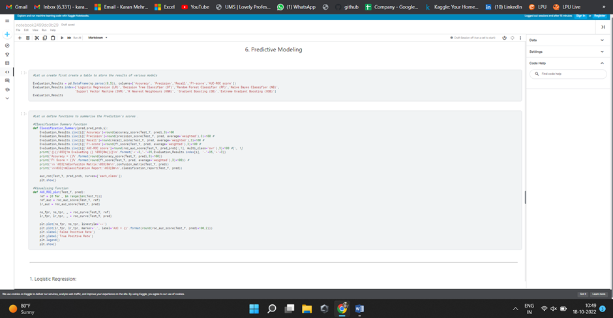Open the Markdown cell type dropdown

[x=97, y=38]
